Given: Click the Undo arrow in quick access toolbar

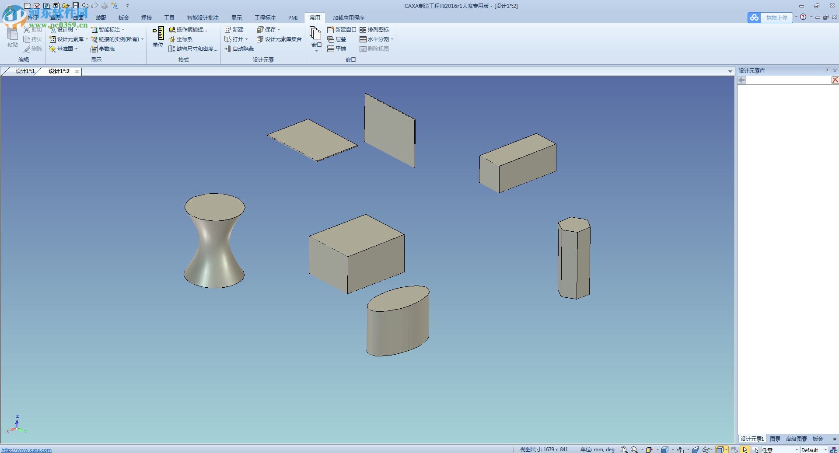Looking at the screenshot, I should (x=85, y=6).
